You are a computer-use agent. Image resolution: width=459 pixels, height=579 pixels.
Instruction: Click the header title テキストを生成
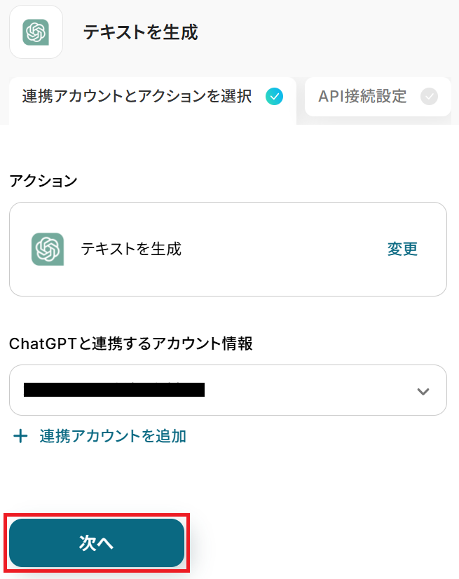tap(141, 32)
